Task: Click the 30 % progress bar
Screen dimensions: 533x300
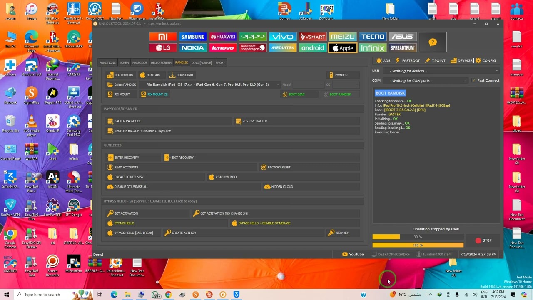Action: (418, 237)
